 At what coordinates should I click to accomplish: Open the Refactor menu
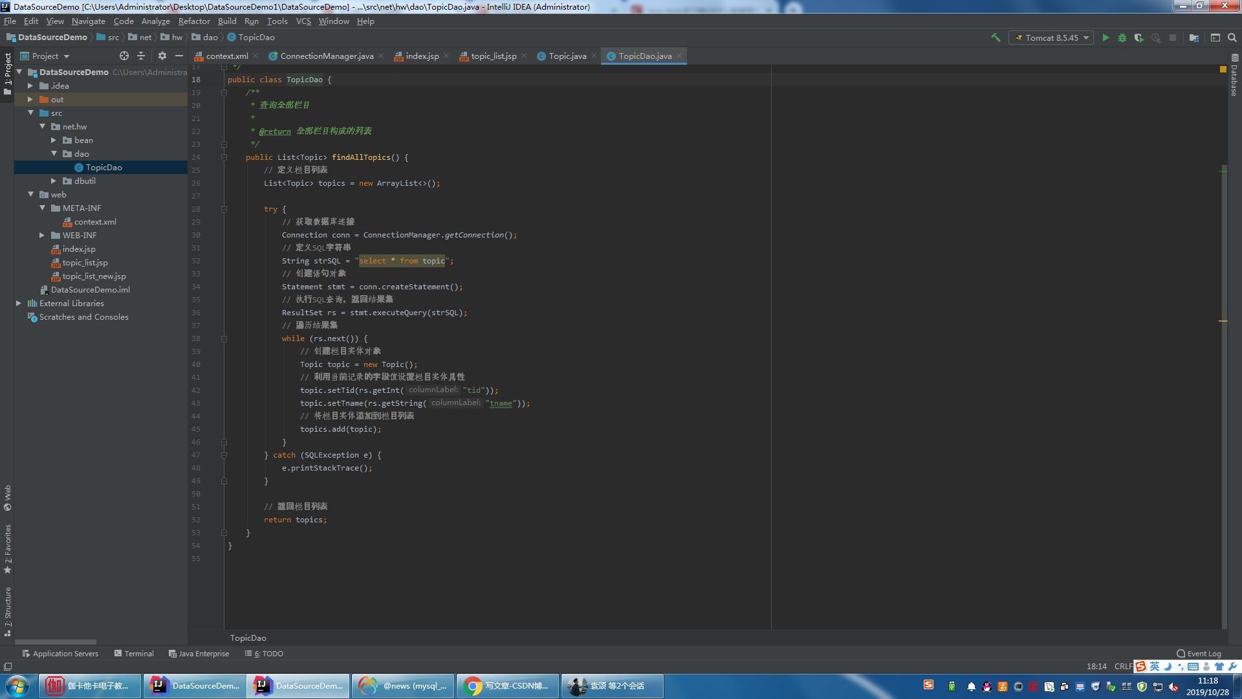(194, 21)
